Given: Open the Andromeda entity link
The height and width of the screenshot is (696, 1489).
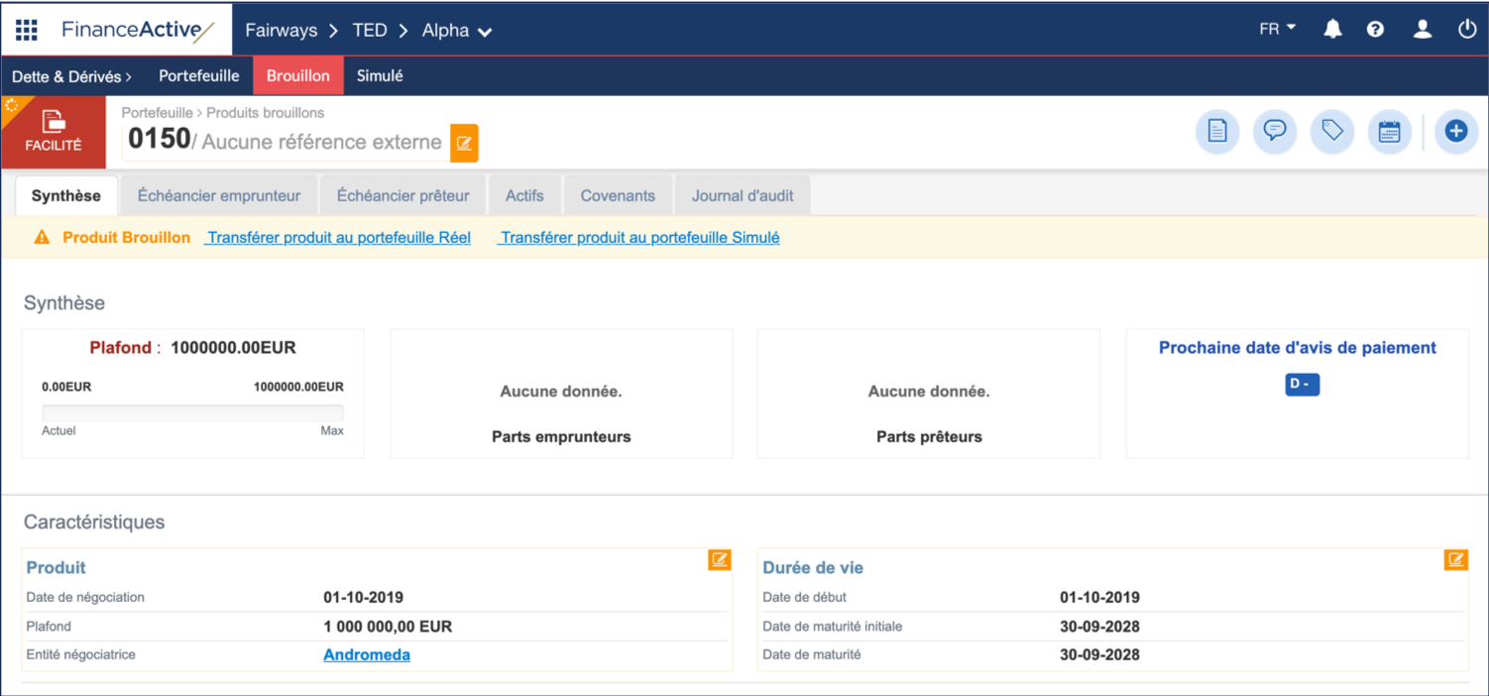Looking at the screenshot, I should pyautogui.click(x=367, y=655).
